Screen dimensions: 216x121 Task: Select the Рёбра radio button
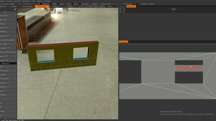pyautogui.click(x=51, y=4)
